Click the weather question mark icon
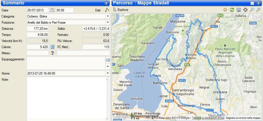The width and height of the screenshot is (263, 121). (52, 53)
